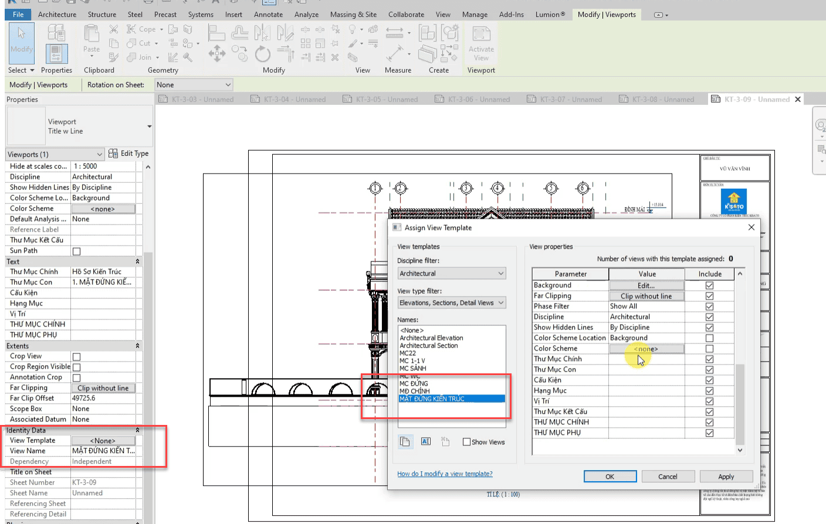Select the Mirror Pick Axis tool
This screenshot has width=826, height=524.
click(262, 33)
